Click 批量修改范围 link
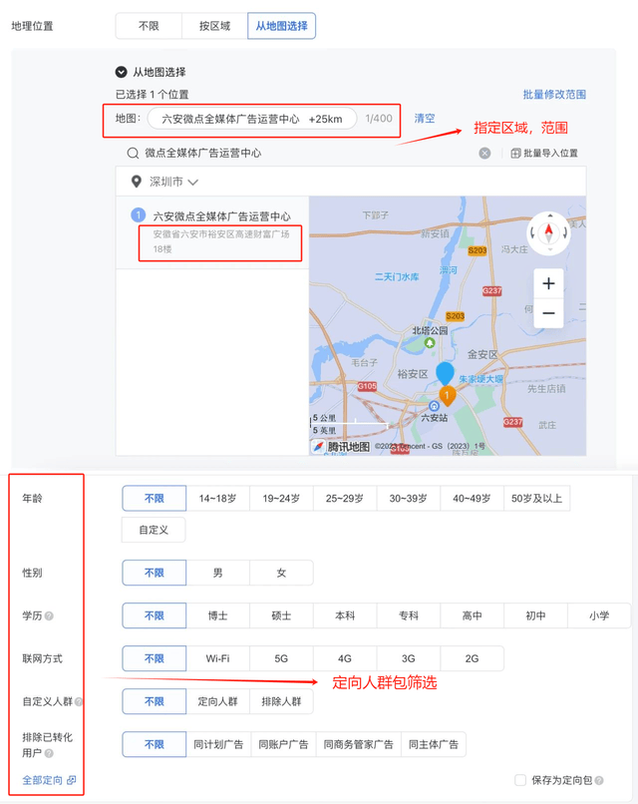 coord(554,95)
